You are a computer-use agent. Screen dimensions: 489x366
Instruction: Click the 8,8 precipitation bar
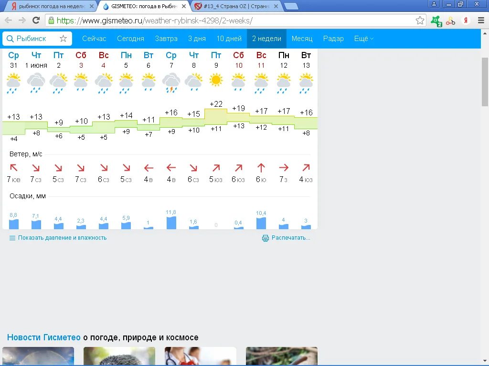13,224
